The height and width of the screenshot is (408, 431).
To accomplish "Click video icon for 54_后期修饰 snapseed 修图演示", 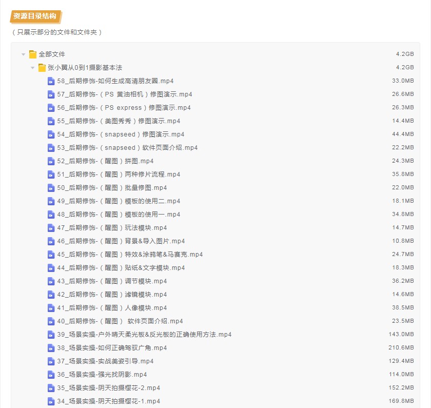I will (x=51, y=134).
